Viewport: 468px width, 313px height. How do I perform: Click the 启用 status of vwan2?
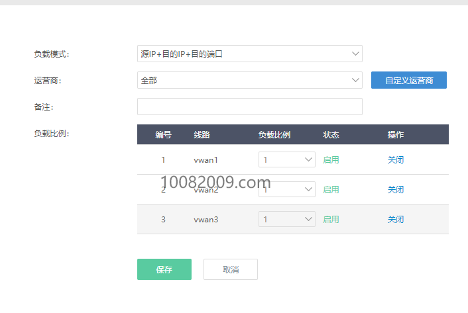[x=331, y=189]
